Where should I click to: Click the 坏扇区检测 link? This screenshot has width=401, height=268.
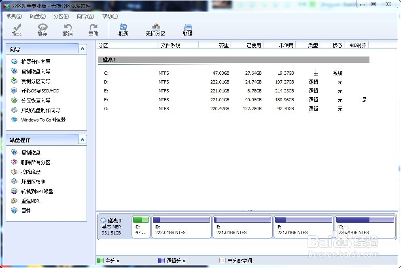33,182
